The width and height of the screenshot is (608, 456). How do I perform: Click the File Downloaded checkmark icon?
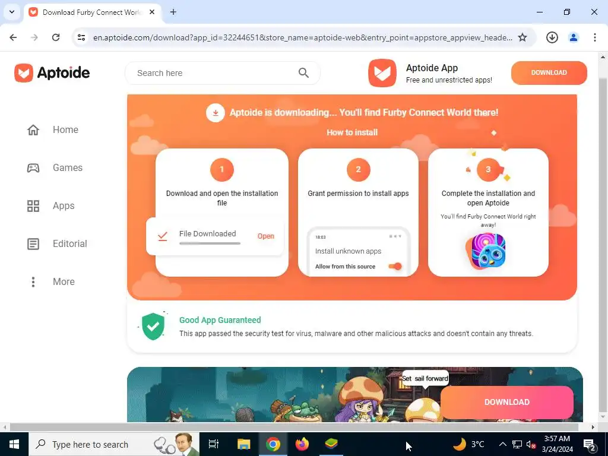point(163,236)
